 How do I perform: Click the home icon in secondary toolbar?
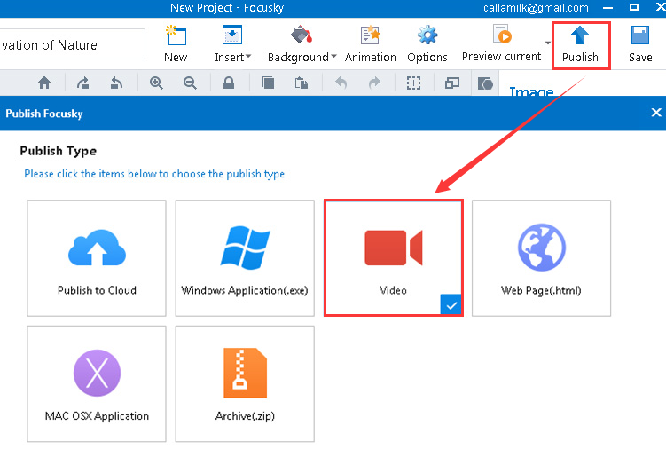pos(44,83)
